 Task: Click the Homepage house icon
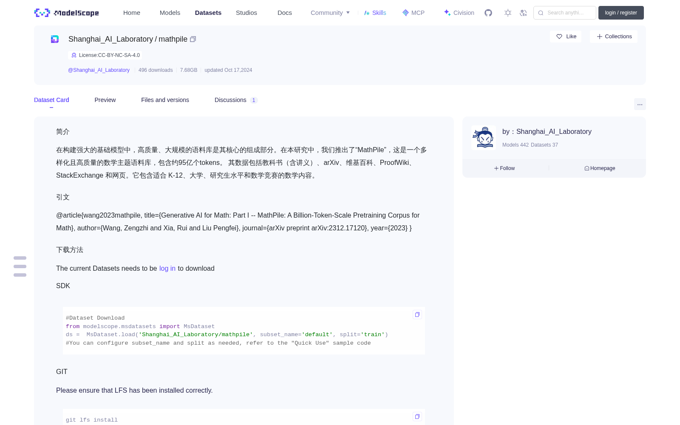coord(587,168)
